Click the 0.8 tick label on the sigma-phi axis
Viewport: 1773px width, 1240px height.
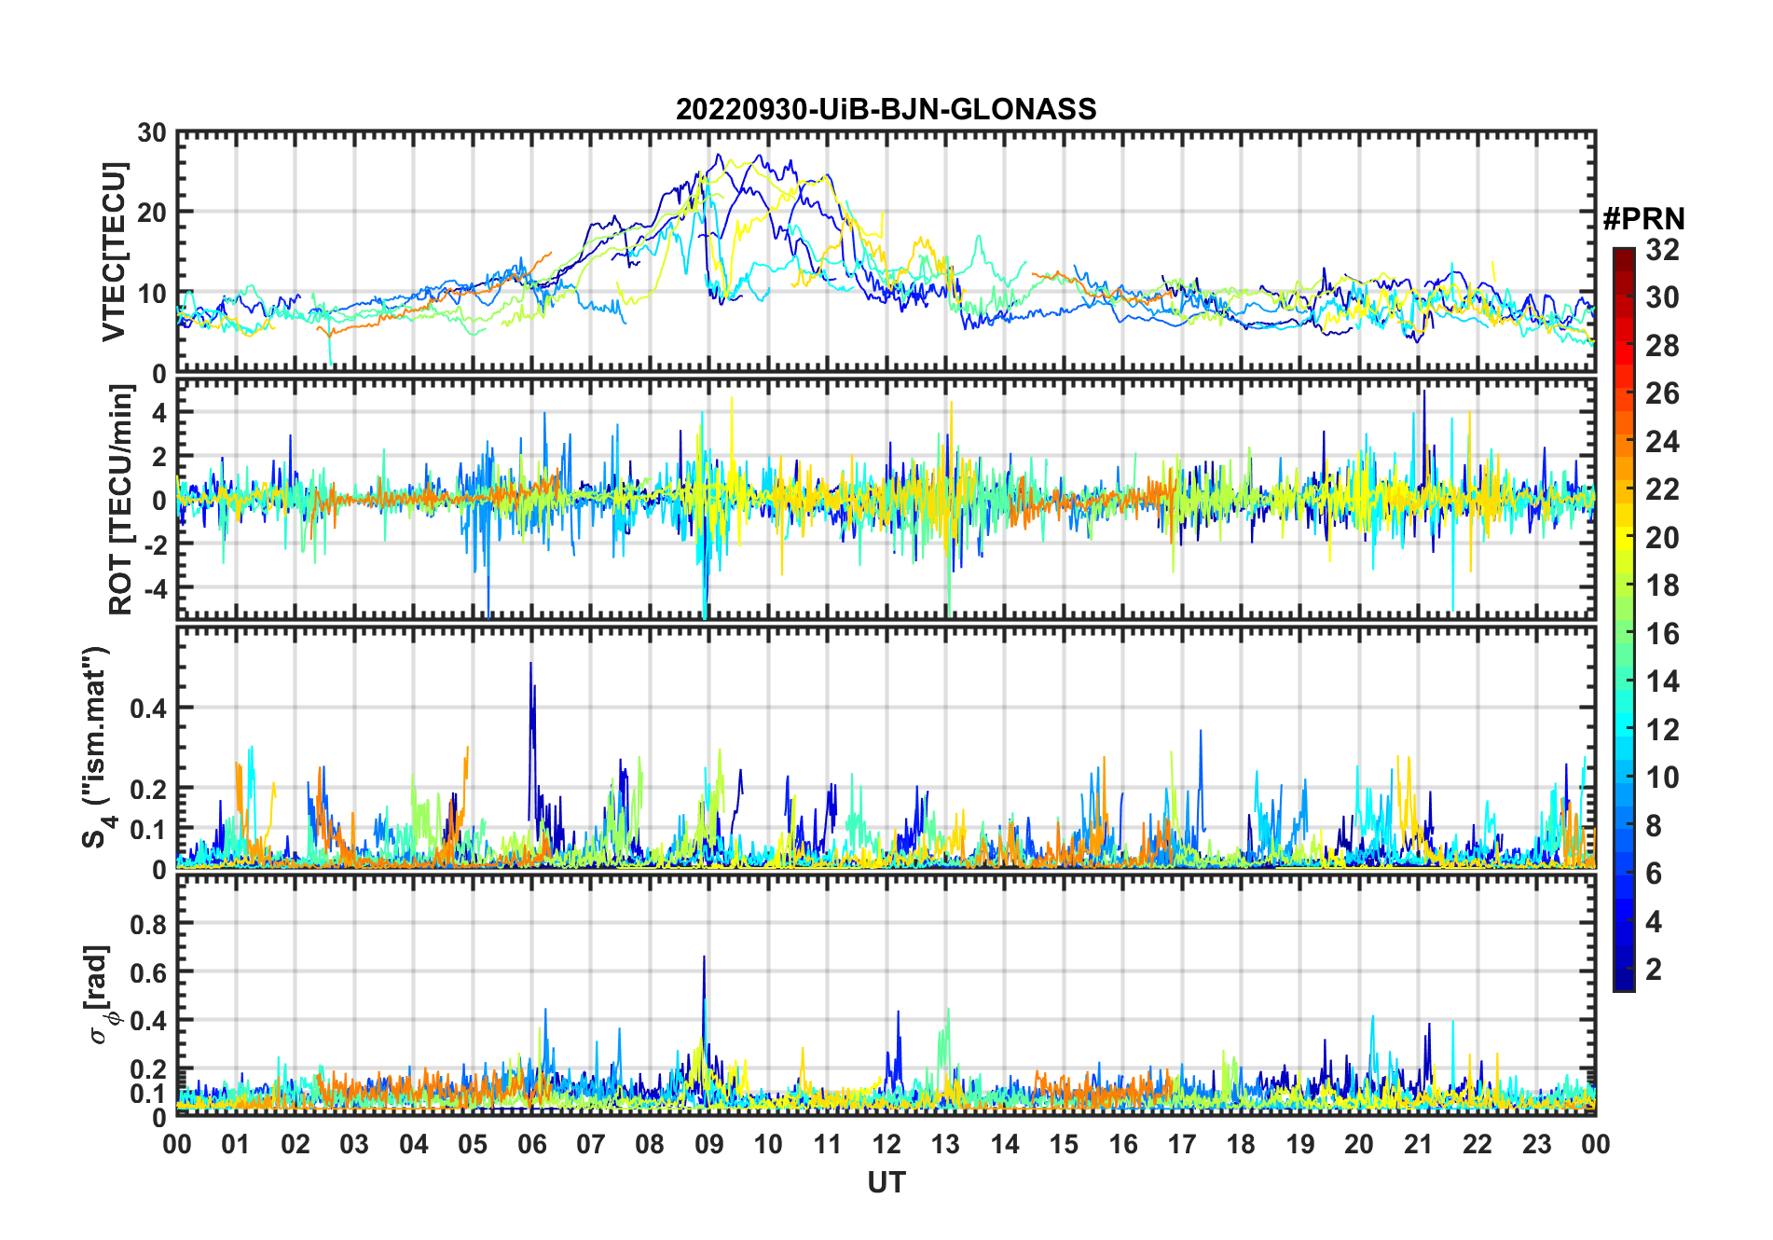(149, 924)
